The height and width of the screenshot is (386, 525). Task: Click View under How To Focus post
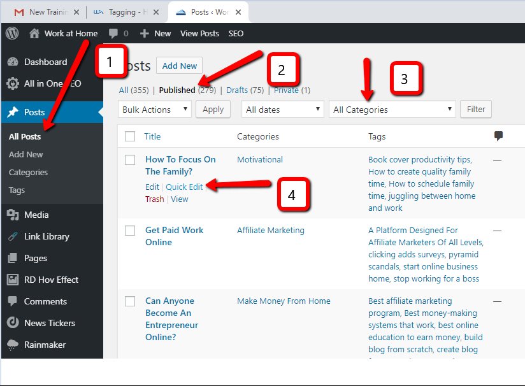(x=180, y=199)
